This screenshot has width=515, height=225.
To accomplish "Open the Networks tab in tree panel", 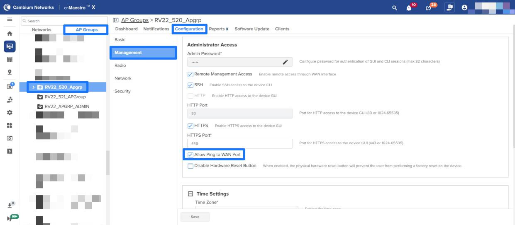I will pos(41,30).
